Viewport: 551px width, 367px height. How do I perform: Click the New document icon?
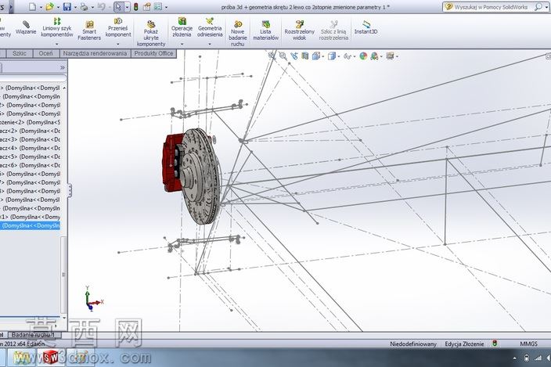tap(32, 7)
